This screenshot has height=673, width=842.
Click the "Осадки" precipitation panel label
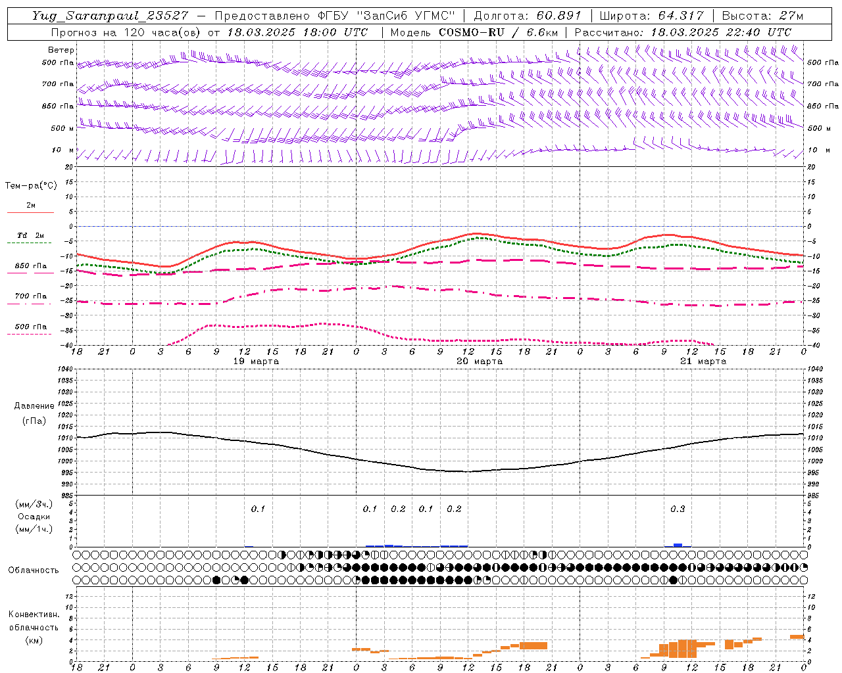[x=34, y=517]
